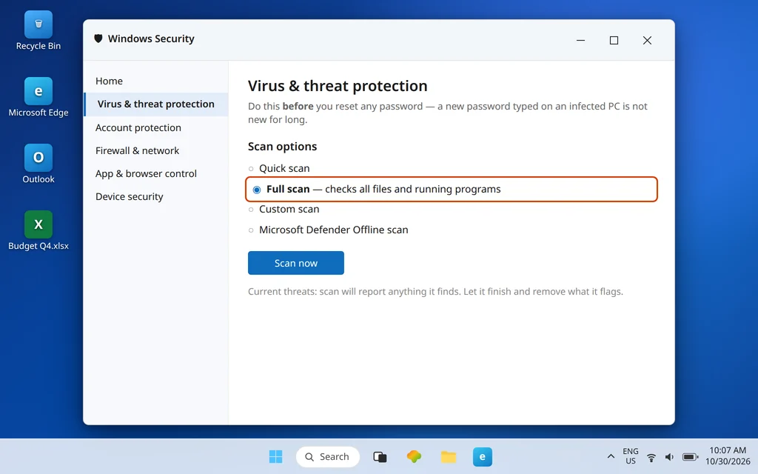758x474 pixels.
Task: Open File Explorer from the taskbar
Action: (448, 456)
